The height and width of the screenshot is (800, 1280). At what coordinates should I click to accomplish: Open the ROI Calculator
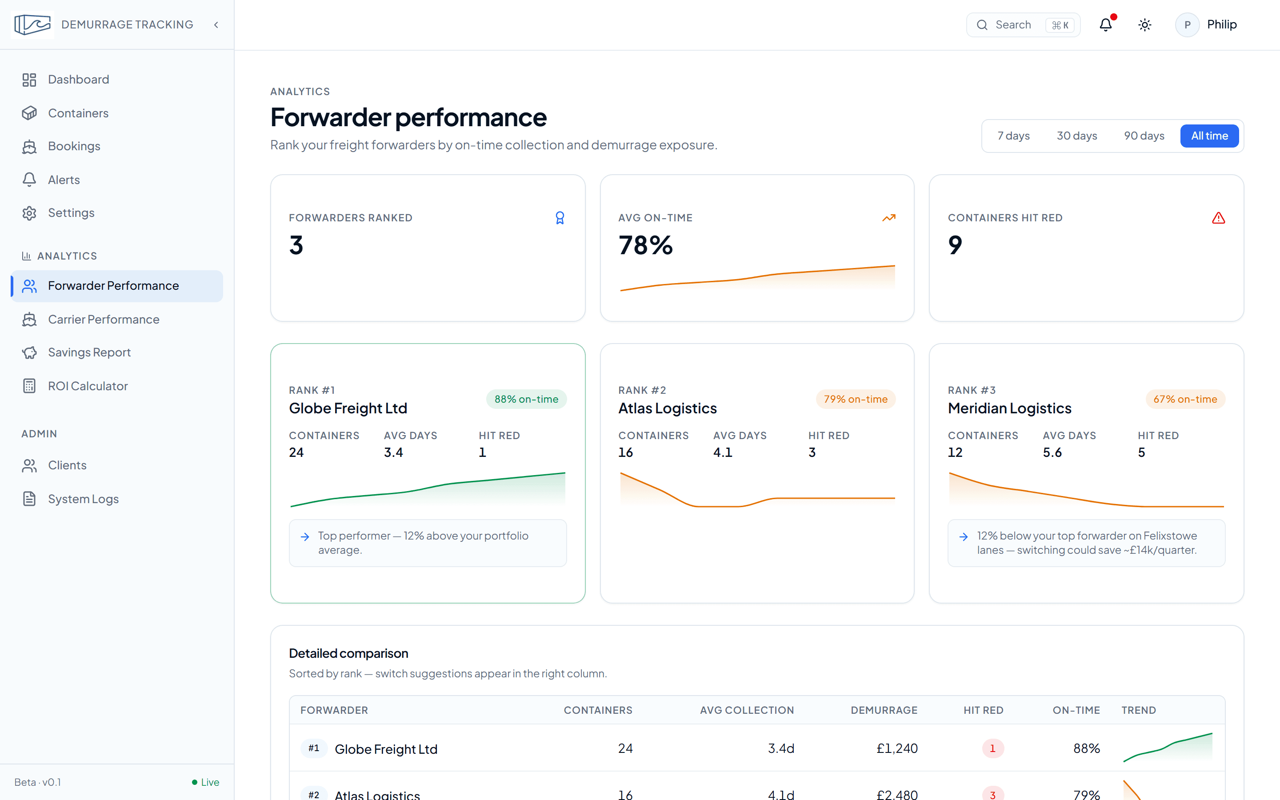coord(88,386)
